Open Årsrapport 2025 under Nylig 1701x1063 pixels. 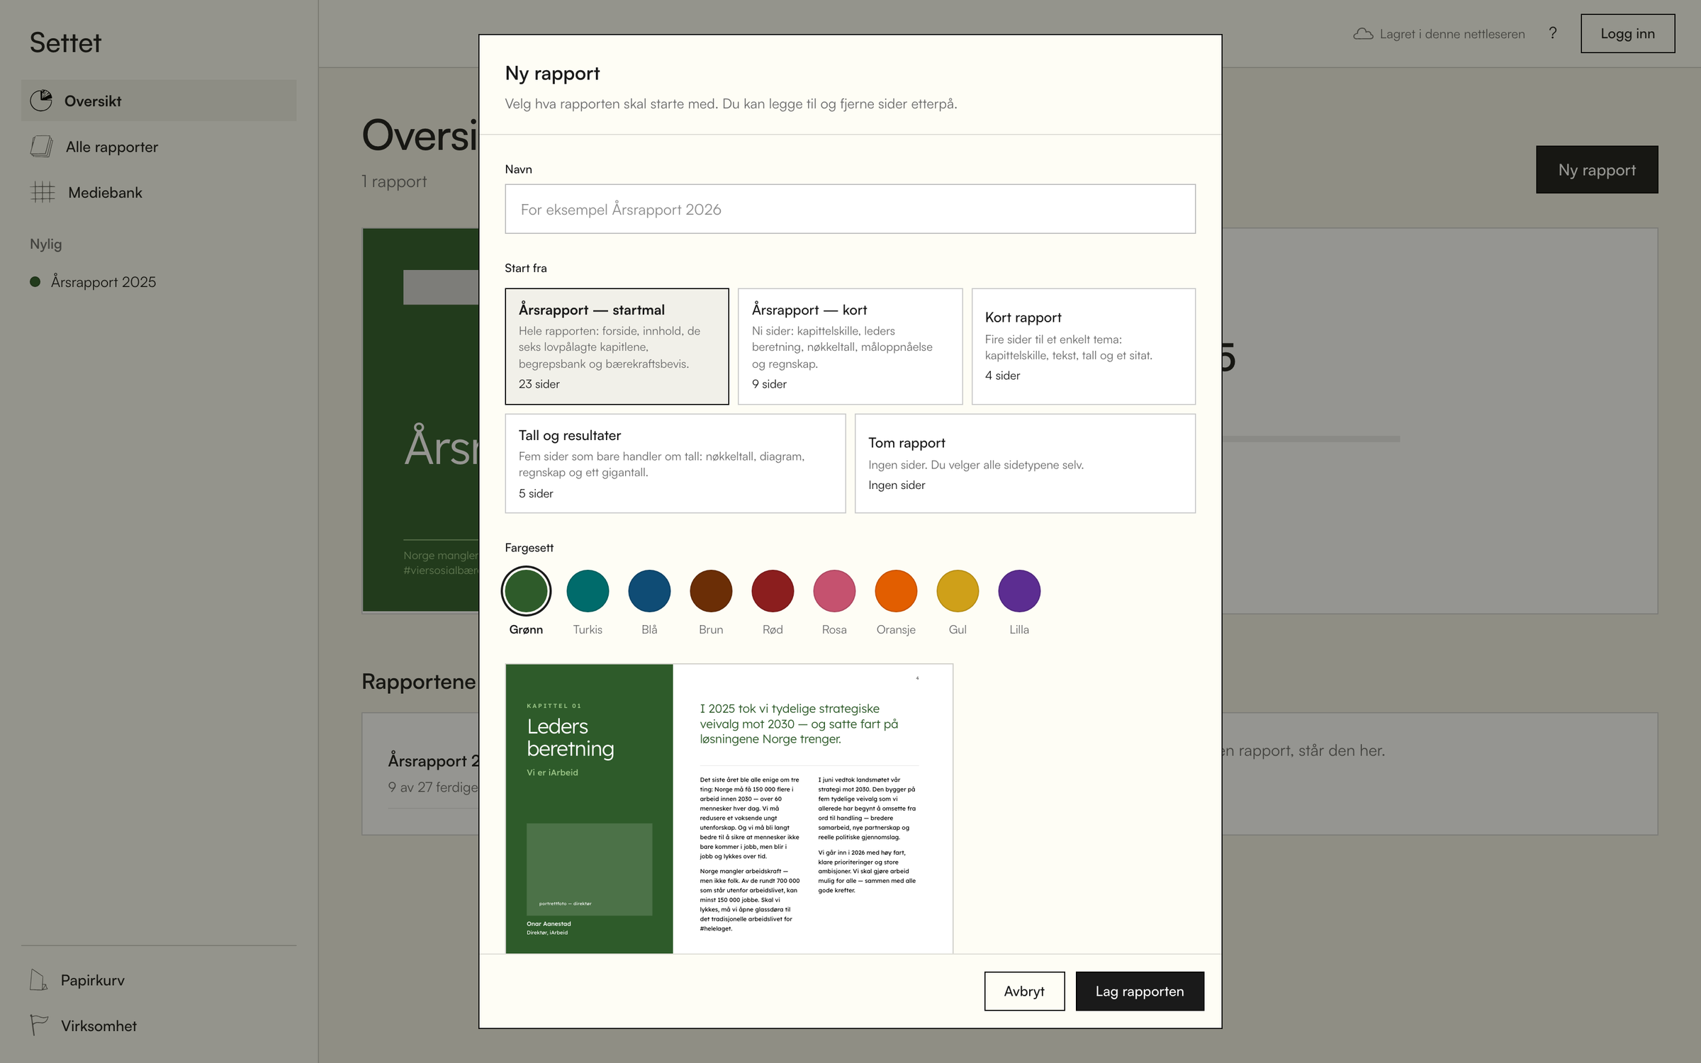(159, 282)
